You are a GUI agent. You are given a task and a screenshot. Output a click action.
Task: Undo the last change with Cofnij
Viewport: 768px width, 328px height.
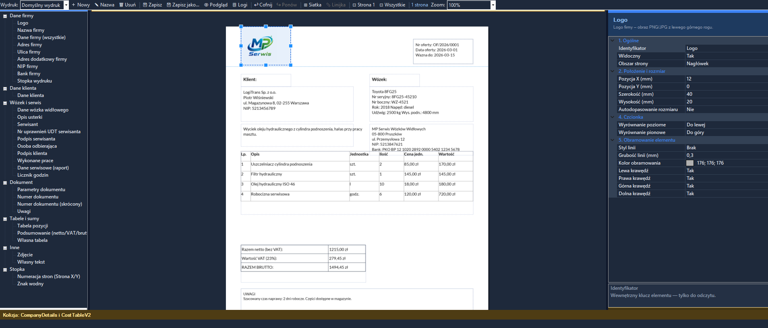[x=263, y=5]
